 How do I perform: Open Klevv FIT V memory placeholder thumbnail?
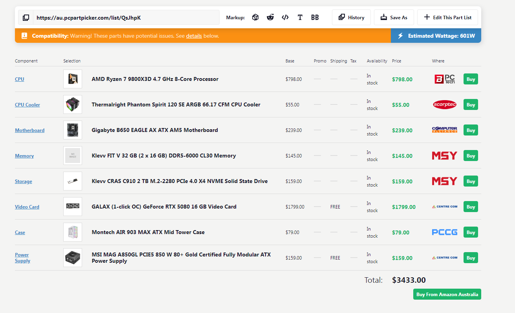pos(73,156)
